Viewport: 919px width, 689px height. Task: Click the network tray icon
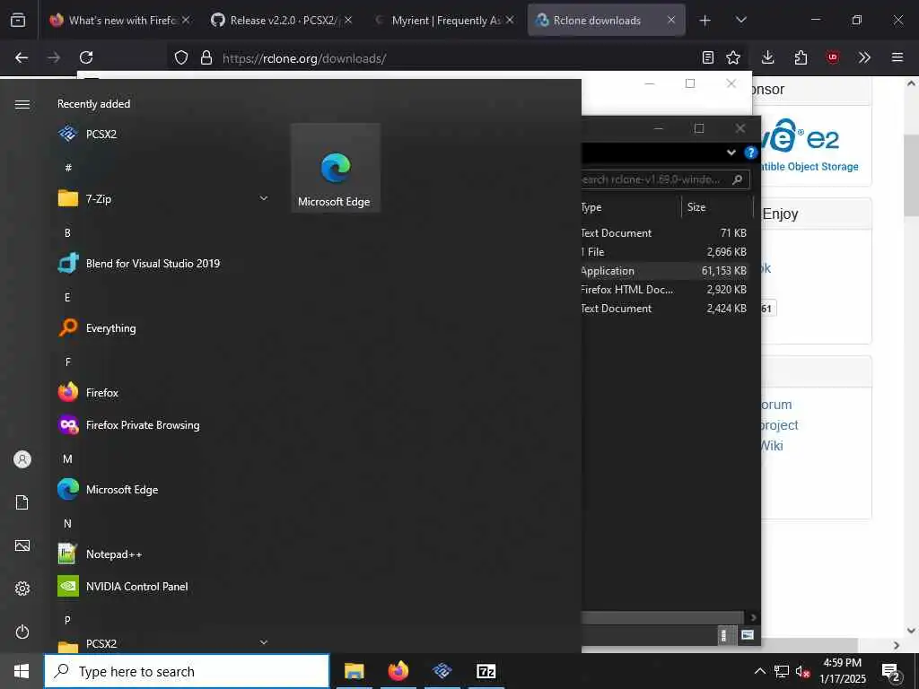(x=782, y=671)
